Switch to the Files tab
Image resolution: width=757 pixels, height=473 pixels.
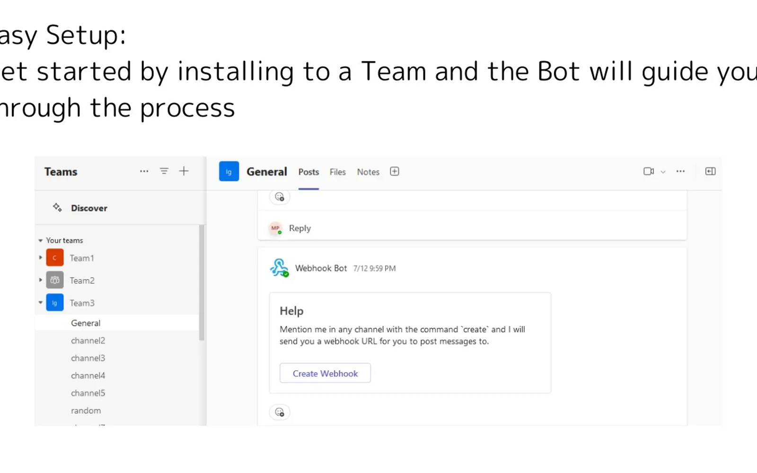[x=338, y=172]
